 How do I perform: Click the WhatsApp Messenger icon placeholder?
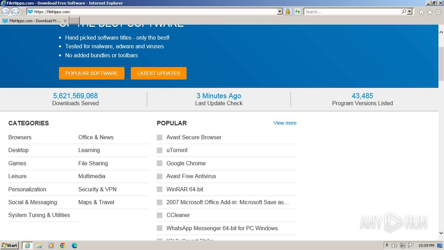pos(160,228)
